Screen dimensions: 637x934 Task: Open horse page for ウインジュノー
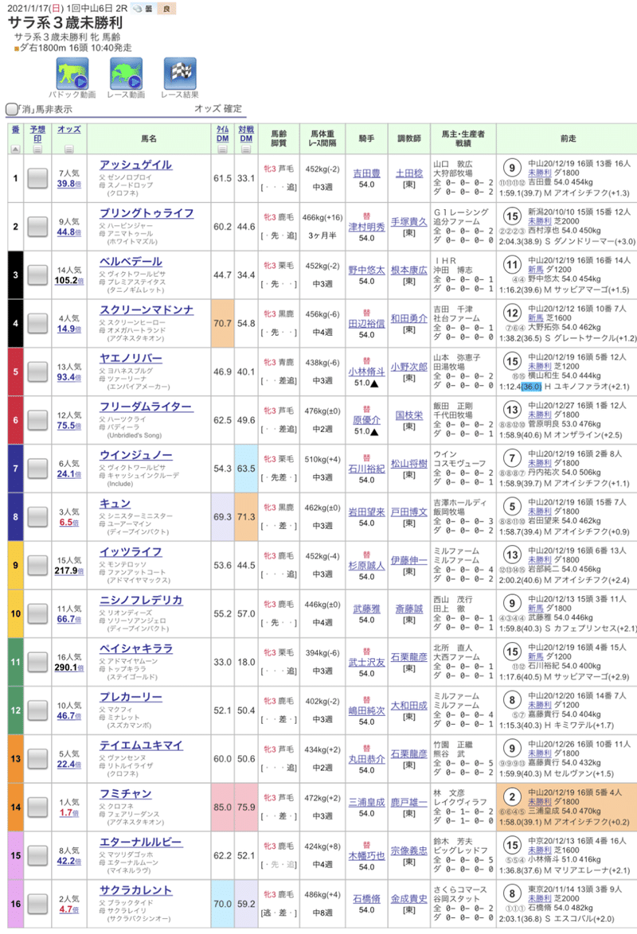(136, 455)
